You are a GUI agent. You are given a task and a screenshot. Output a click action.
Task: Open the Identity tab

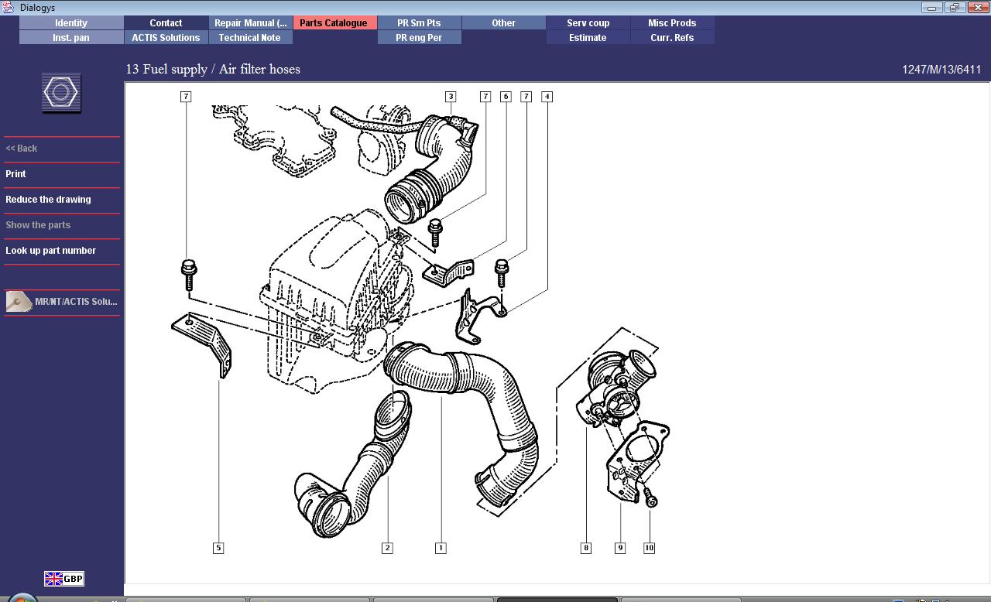[71, 22]
